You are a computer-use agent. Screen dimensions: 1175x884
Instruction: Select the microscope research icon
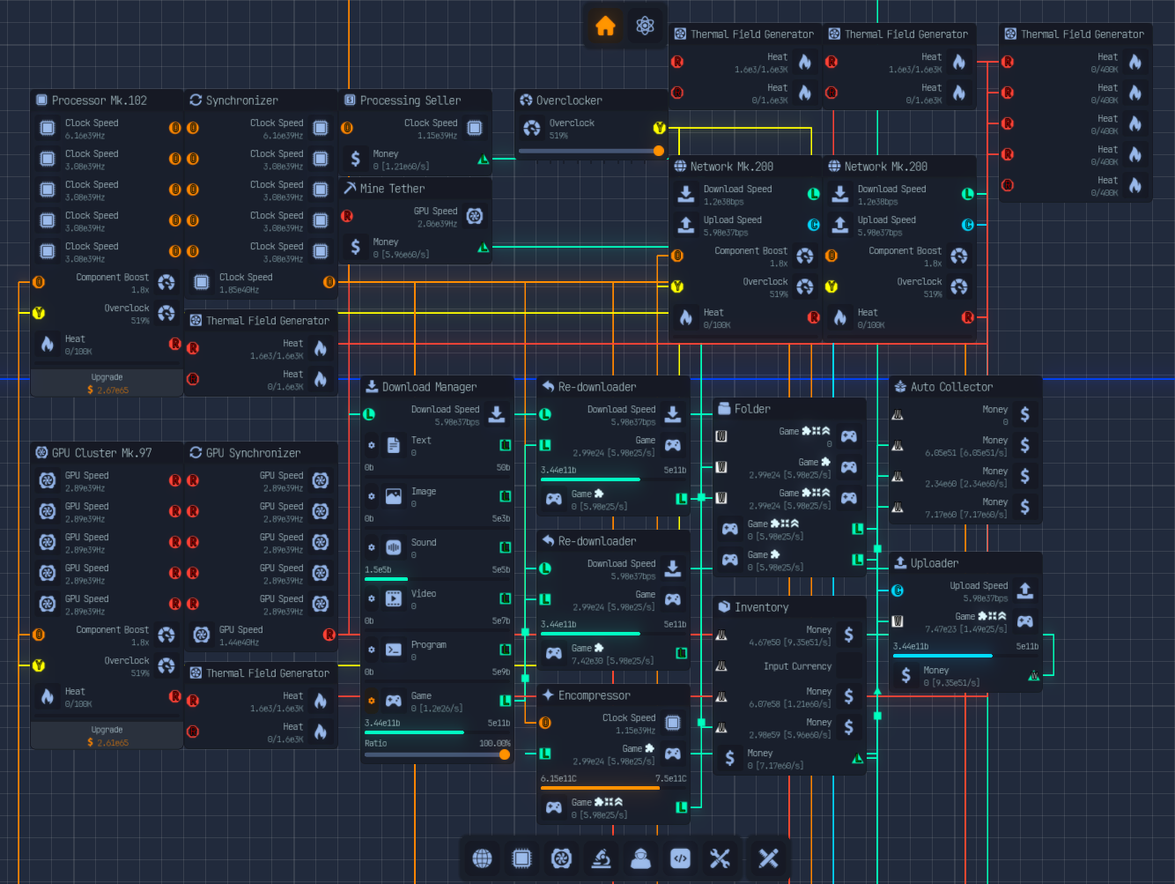[601, 858]
